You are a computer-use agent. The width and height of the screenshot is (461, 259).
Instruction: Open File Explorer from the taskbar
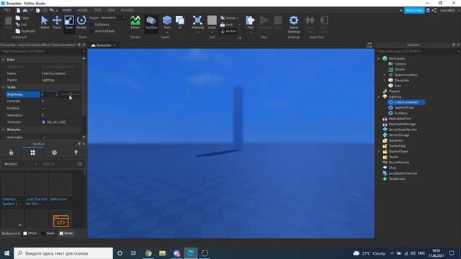162,253
